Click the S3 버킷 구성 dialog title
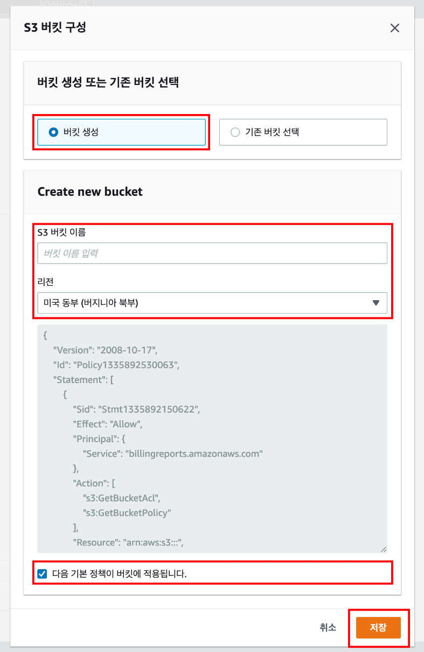Screen dimensions: 424x652 [55, 27]
